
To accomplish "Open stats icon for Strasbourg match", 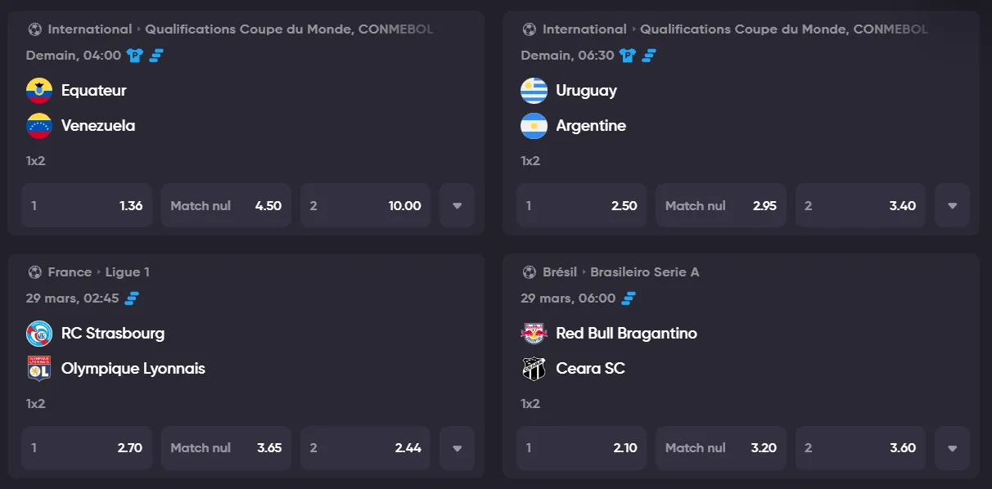I will point(132,298).
